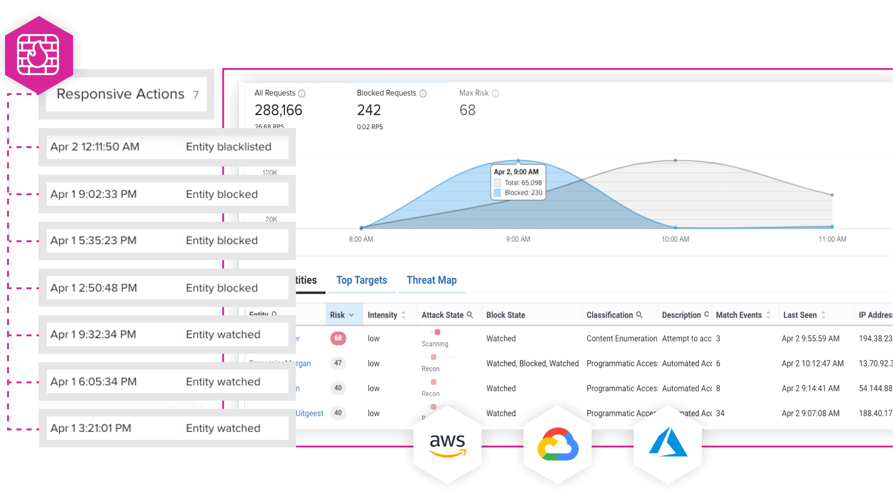The image size is (893, 495).
Task: Click the blue Blocked legend swatch in tooltip
Action: [498, 193]
